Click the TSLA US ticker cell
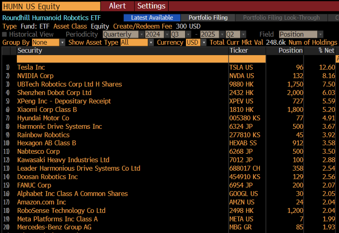 point(241,67)
